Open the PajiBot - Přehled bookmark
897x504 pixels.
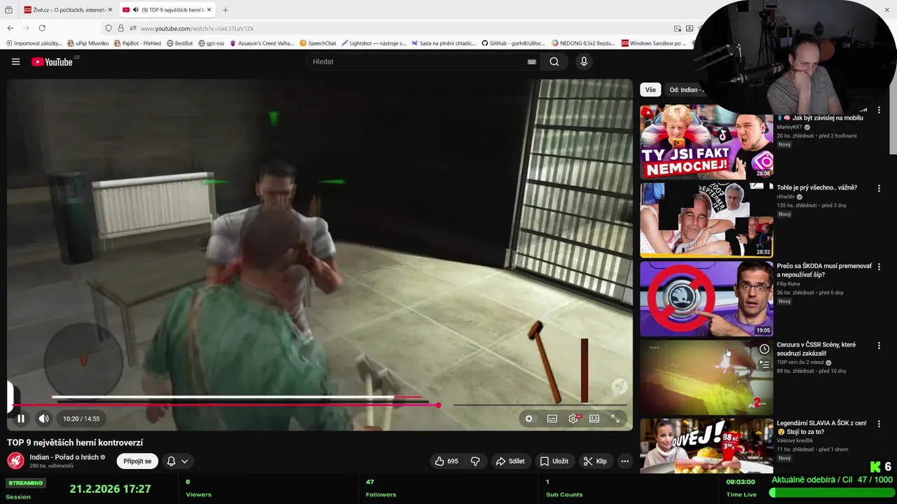[x=137, y=43]
